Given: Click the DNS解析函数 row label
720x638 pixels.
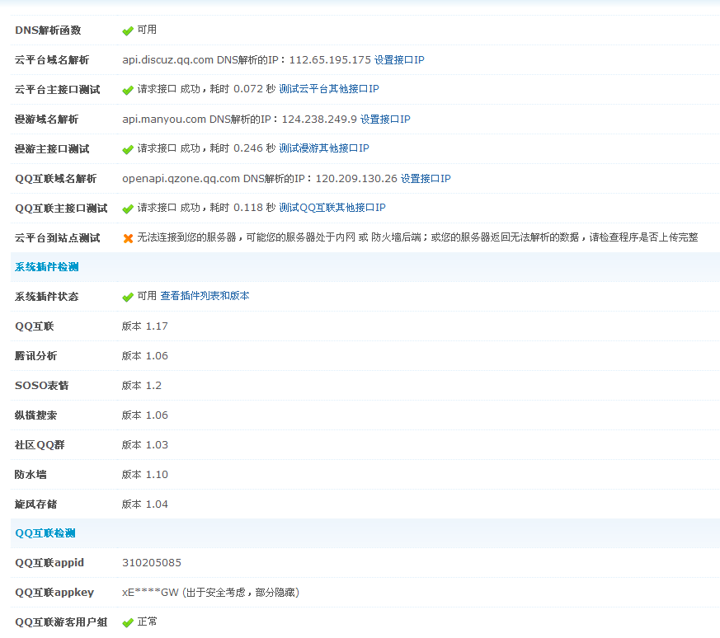Looking at the screenshot, I should 48,30.
